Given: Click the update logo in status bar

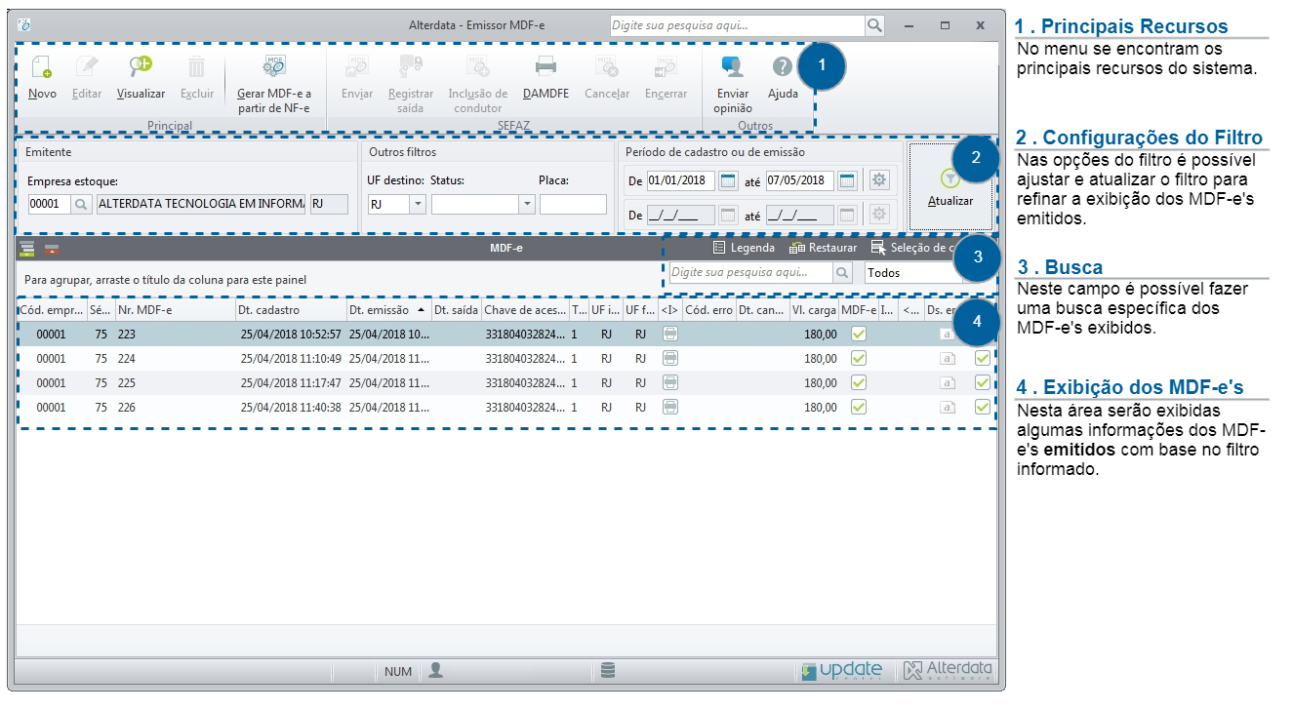Looking at the screenshot, I should 841,670.
